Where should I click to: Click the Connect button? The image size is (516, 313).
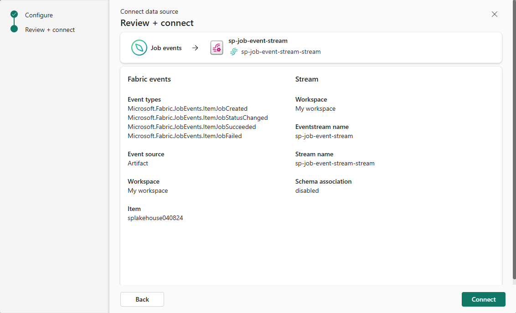click(x=483, y=299)
